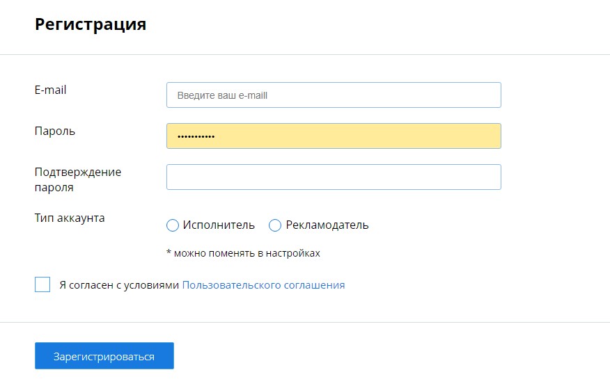The height and width of the screenshot is (386, 610).
Task: Select the Исполнитель radio button
Action: click(173, 225)
